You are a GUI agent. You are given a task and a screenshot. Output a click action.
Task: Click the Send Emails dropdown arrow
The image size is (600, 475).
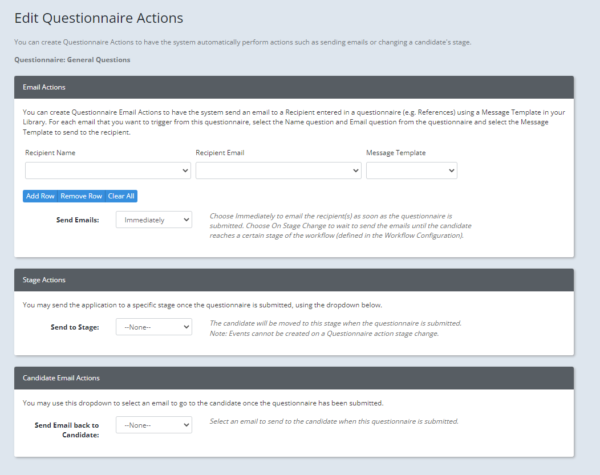click(x=186, y=219)
